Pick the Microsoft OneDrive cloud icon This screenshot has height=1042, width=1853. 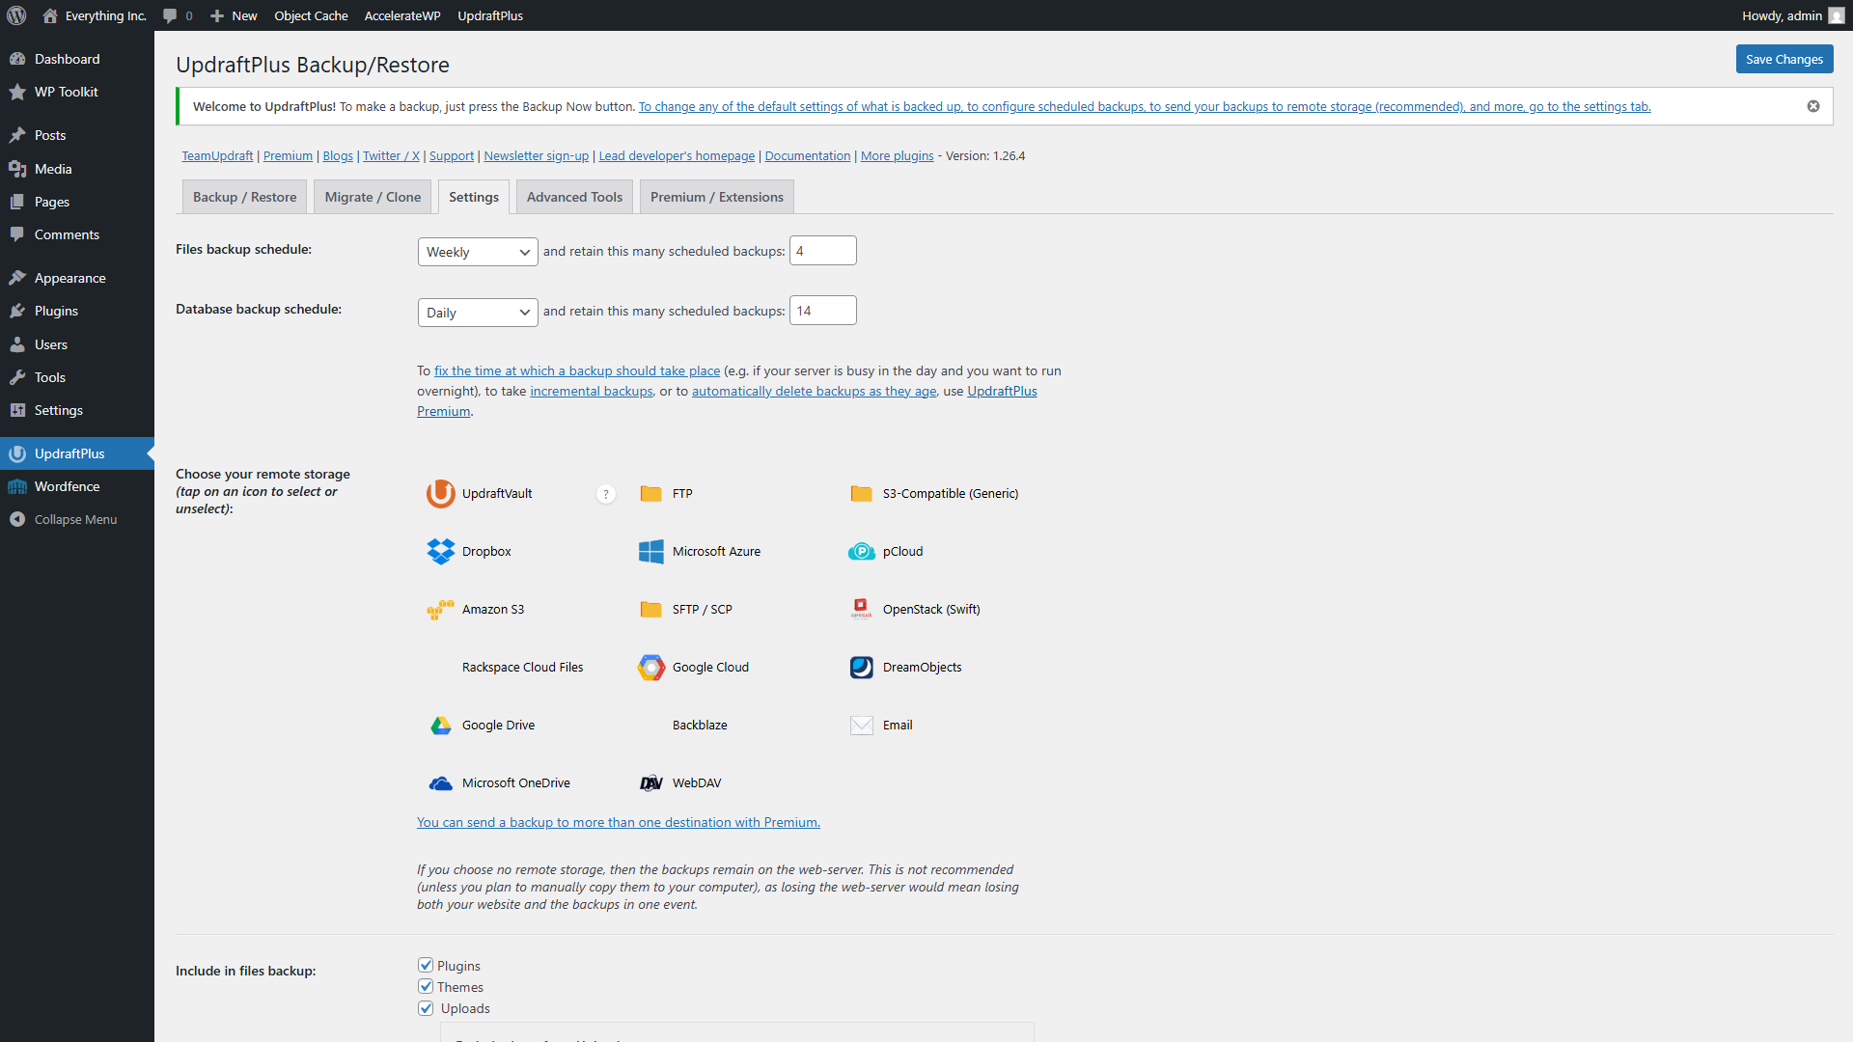click(x=441, y=782)
